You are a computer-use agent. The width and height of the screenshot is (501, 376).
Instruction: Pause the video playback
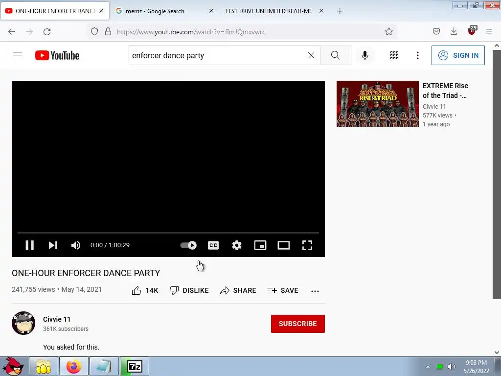click(x=30, y=245)
